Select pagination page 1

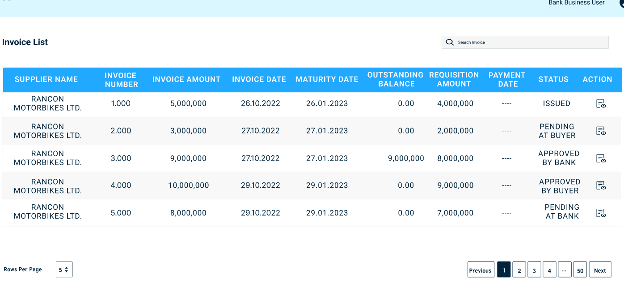point(504,269)
